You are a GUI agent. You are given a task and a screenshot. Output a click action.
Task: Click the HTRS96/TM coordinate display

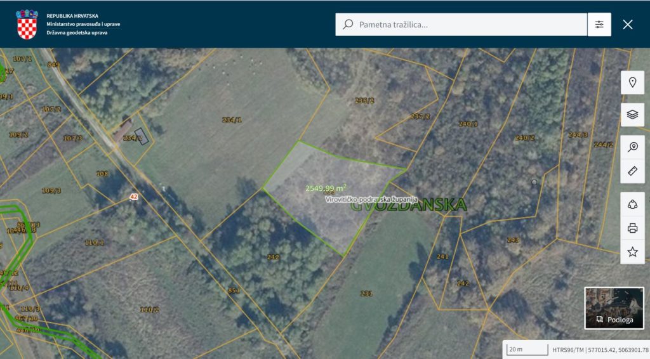(600, 349)
